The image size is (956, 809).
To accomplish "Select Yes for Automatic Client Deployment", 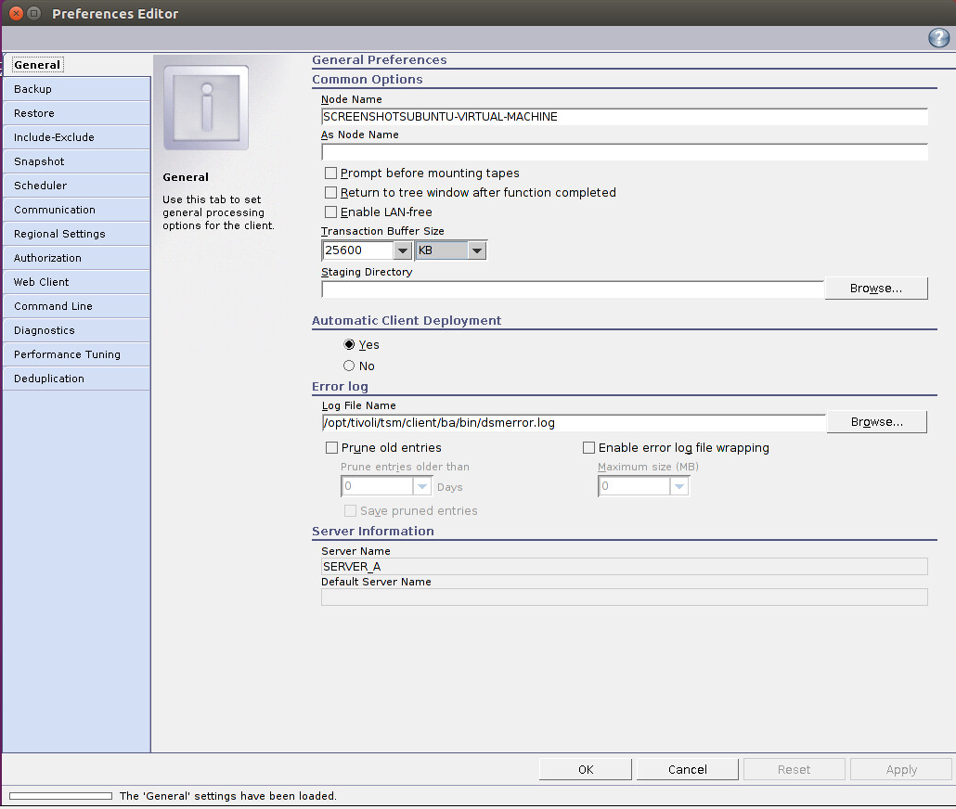I will 349,345.
